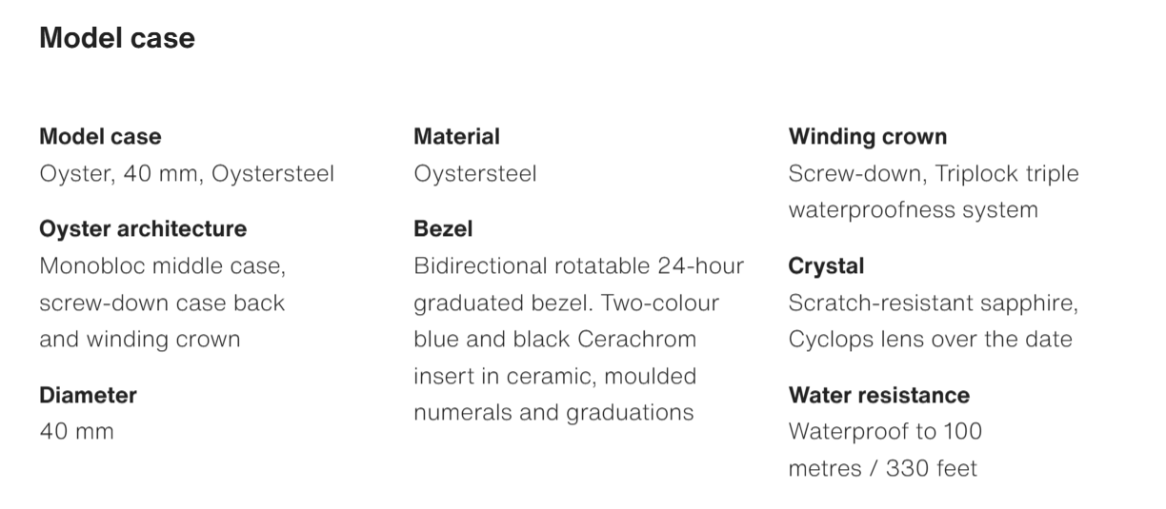Select the 'Bezel' heading
Viewport: 1166px width, 509px height.
[x=443, y=229]
